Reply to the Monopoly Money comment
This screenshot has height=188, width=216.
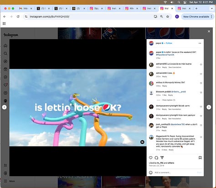165,86
